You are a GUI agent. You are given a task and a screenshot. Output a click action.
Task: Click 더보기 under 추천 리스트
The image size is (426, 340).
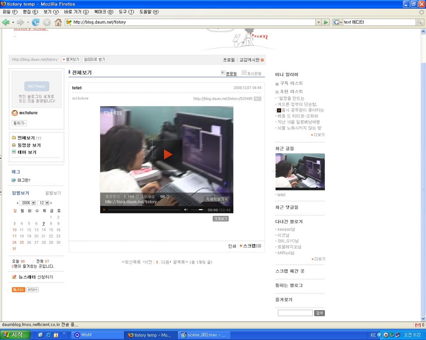(x=317, y=135)
